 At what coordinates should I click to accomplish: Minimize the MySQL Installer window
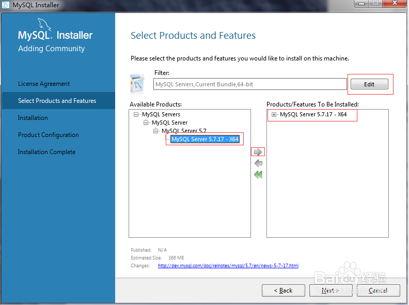[x=361, y=4]
